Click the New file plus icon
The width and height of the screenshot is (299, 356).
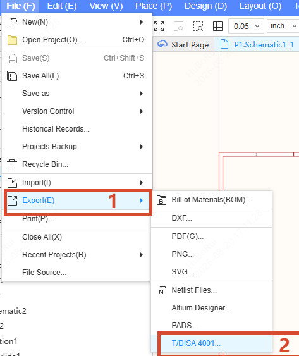[12, 22]
